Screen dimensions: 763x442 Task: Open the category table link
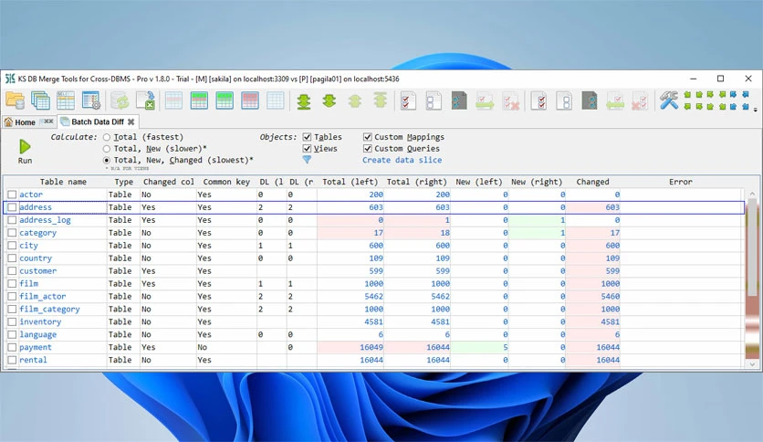[x=38, y=233]
